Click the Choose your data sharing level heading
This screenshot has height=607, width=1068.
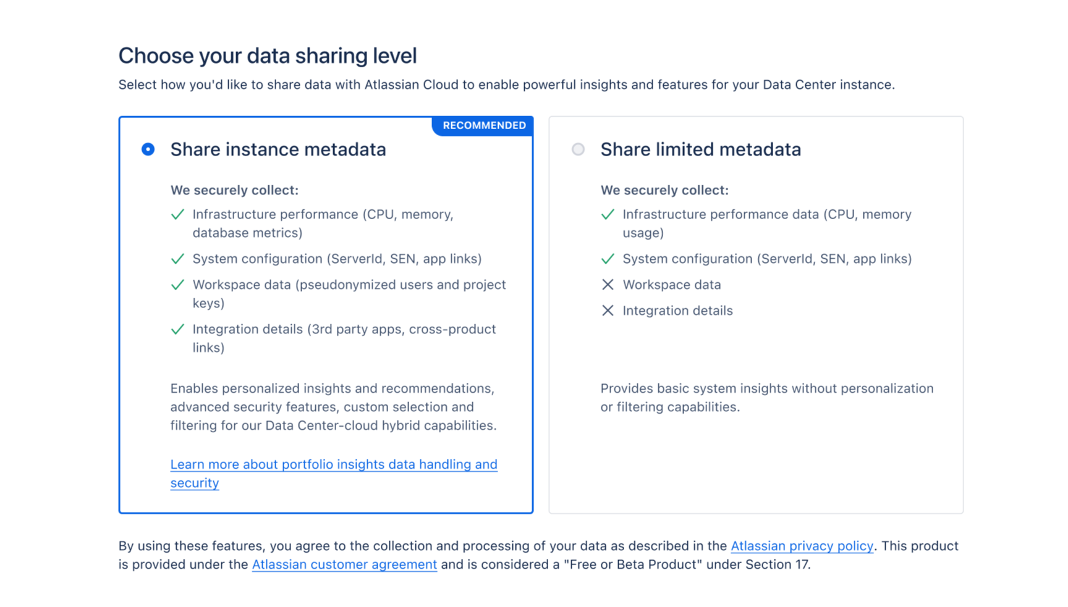pos(268,56)
